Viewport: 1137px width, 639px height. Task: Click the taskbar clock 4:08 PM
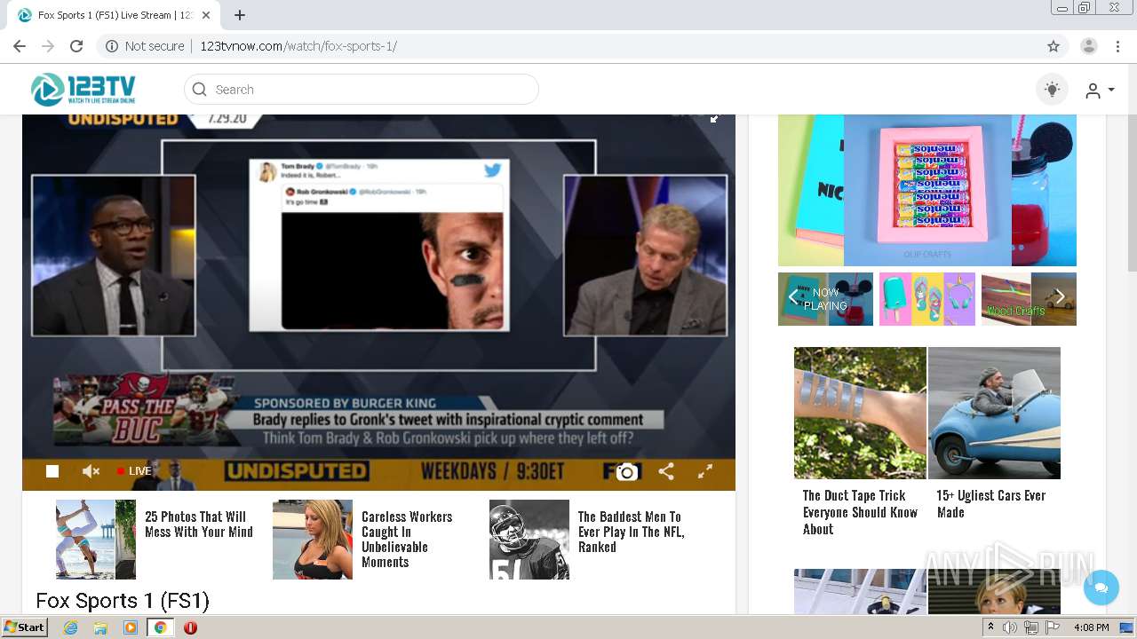point(1092,627)
